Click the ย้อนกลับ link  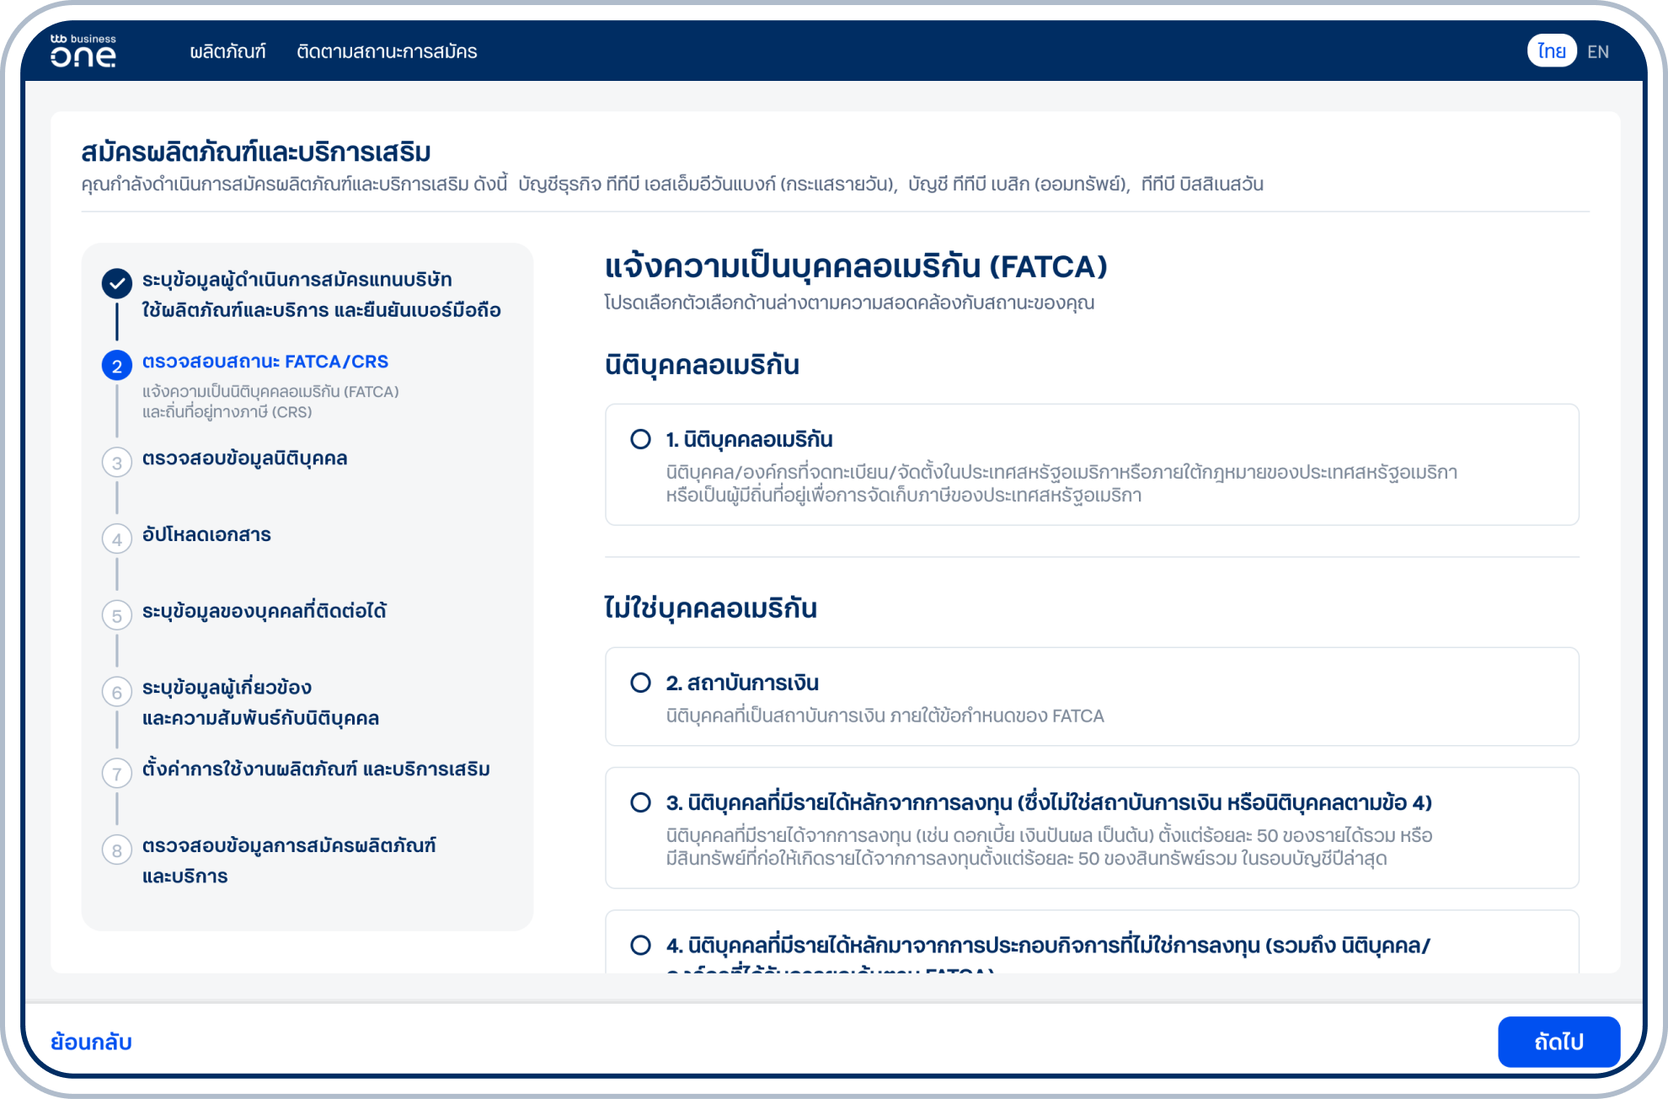coord(91,1043)
